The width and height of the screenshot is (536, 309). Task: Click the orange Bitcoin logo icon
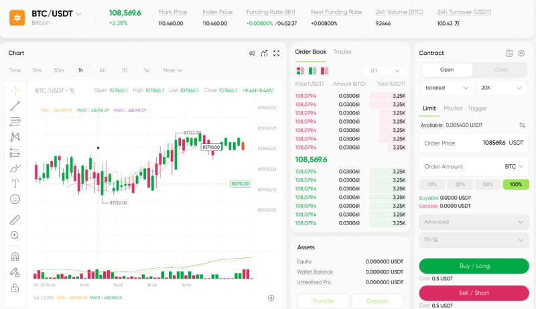pyautogui.click(x=17, y=18)
